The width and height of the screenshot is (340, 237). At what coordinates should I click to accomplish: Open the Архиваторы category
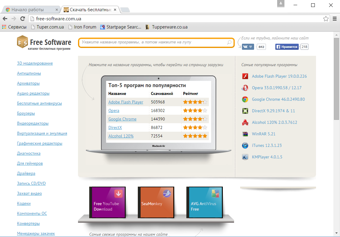[x=28, y=83]
